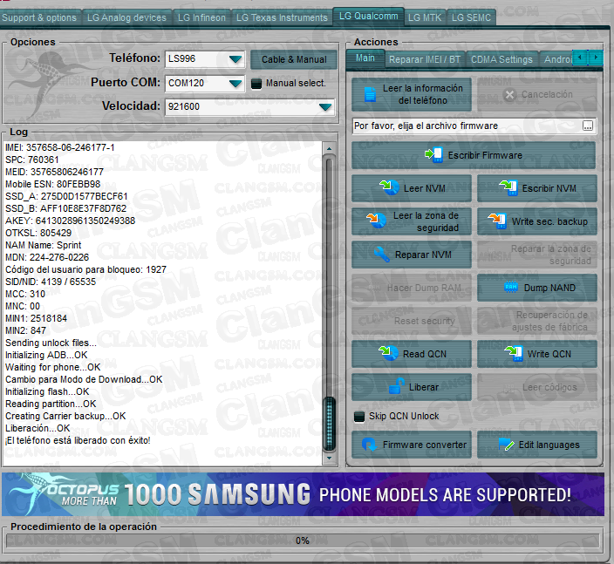Click the RAM chip icon on Dump NAND
This screenshot has height=564, width=614.
(510, 288)
